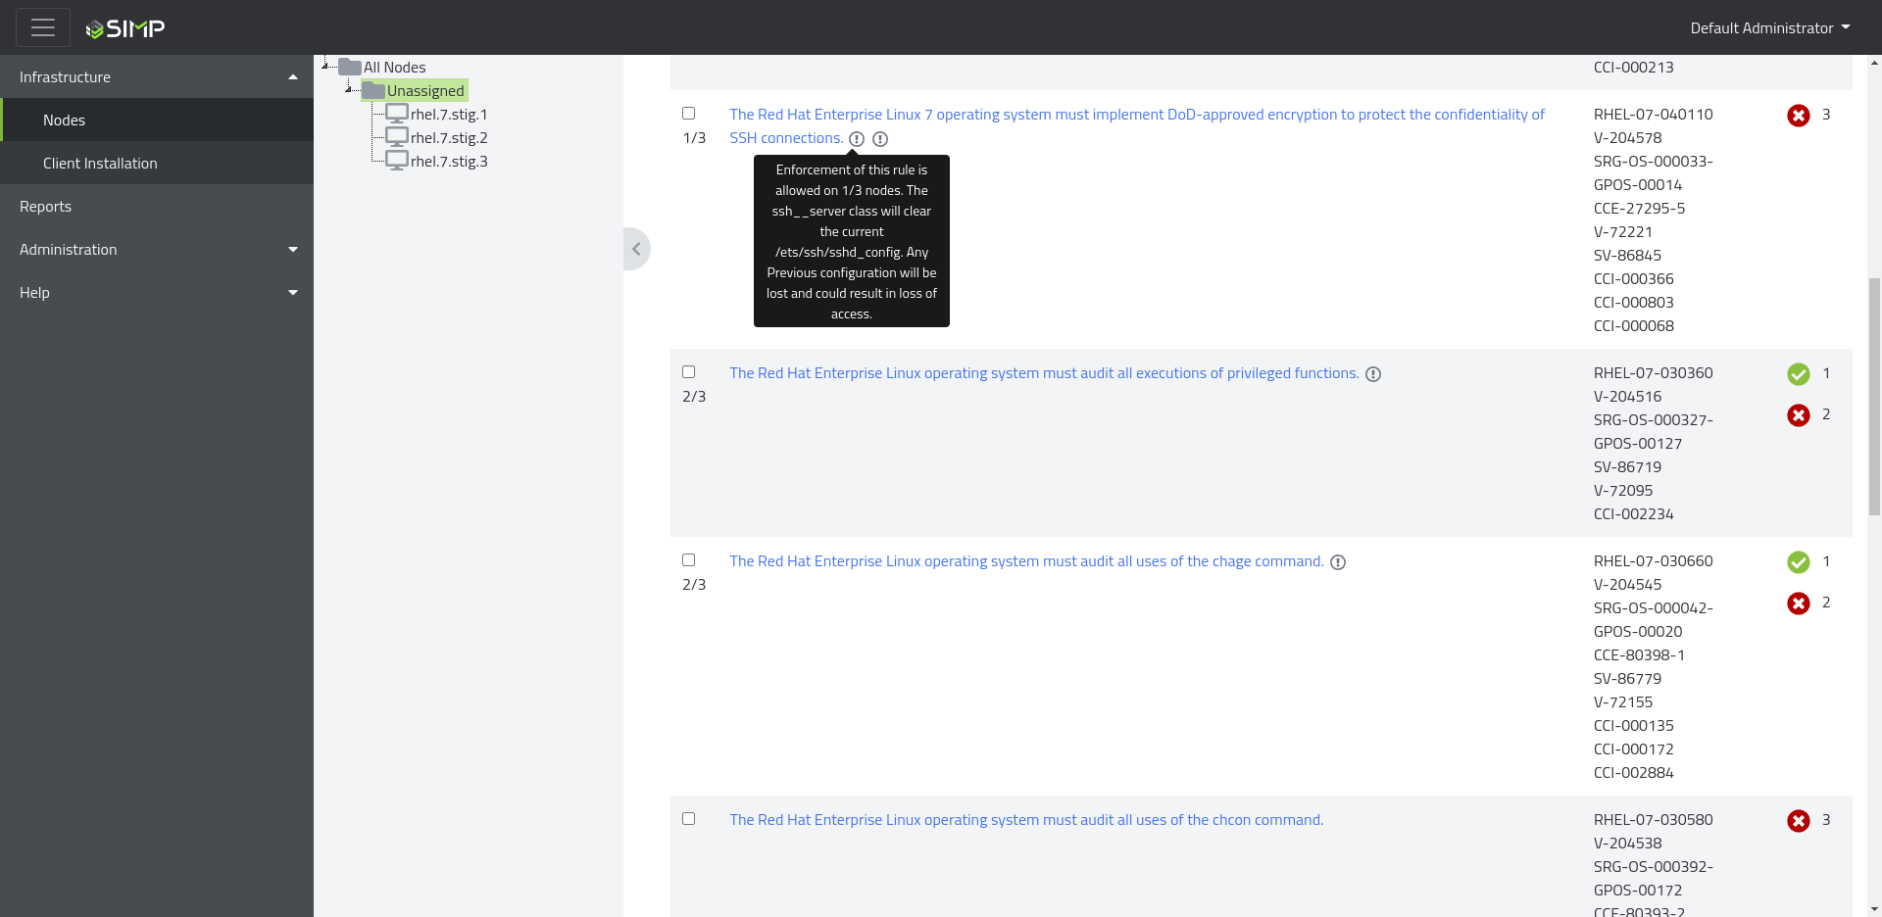
Task: Open the DoD-approved SSH encryption rule link
Action: coord(1137,125)
